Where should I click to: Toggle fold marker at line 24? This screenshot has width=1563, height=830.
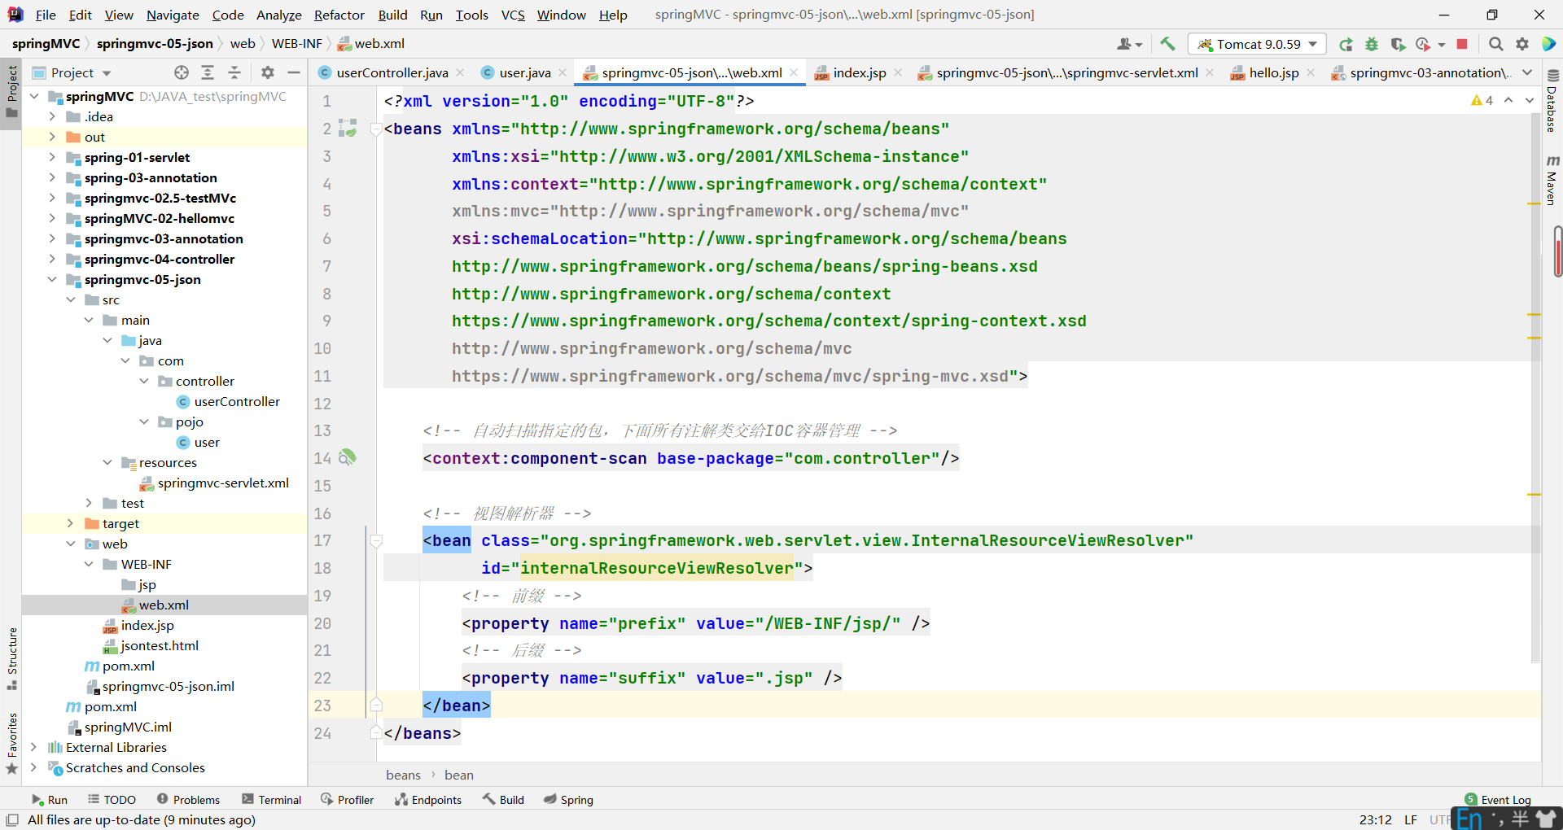tap(376, 732)
